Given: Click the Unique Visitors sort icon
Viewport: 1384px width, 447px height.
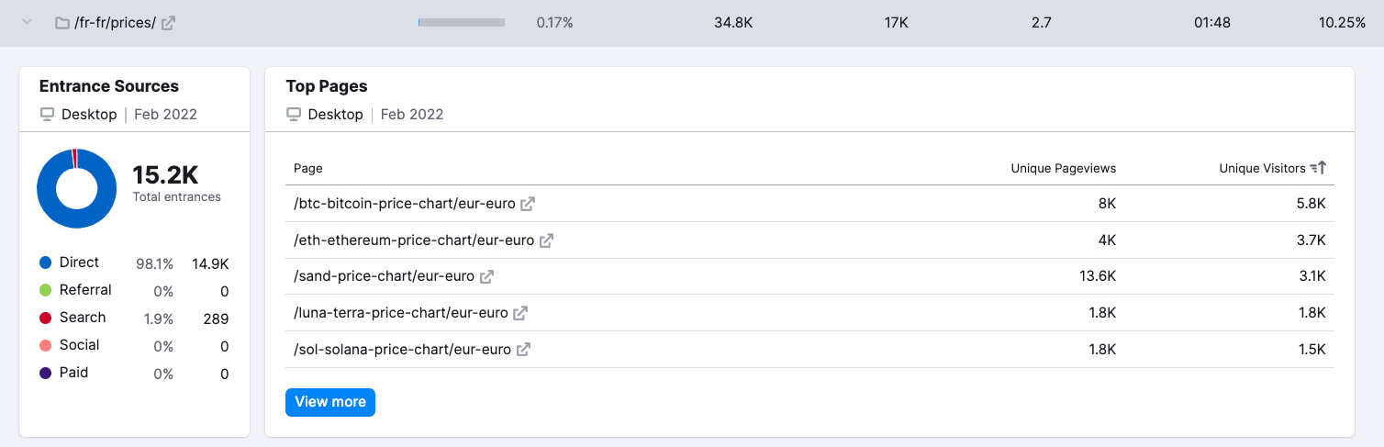Looking at the screenshot, I should pyautogui.click(x=1318, y=168).
